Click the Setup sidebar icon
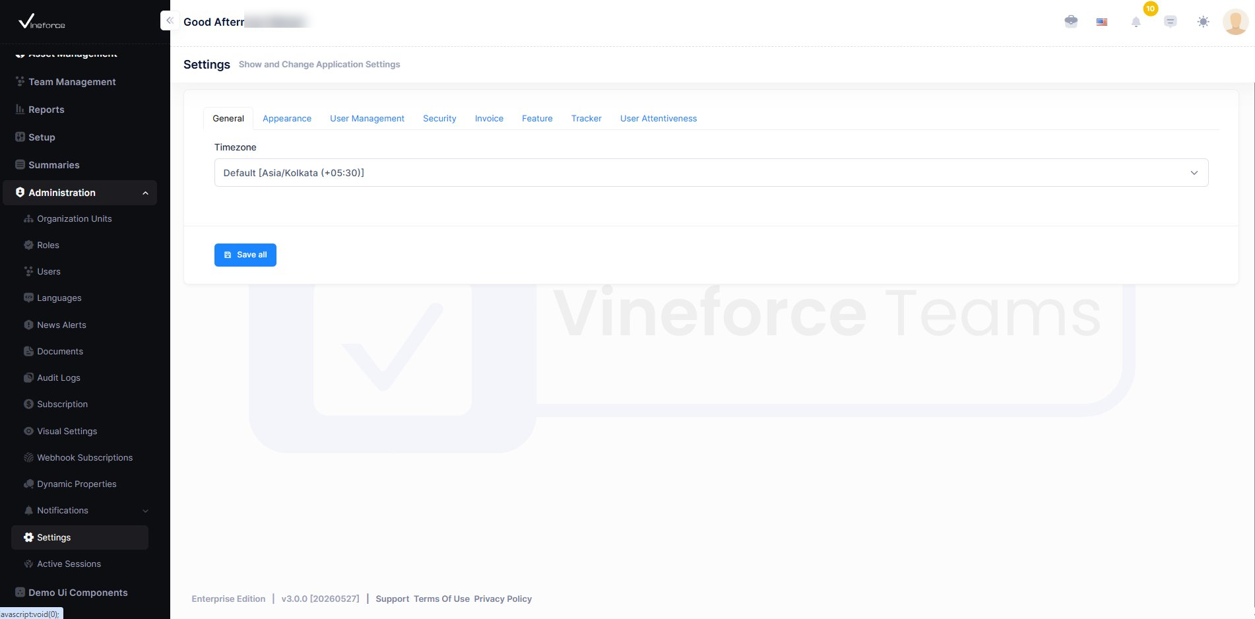The height and width of the screenshot is (619, 1255). 20,137
